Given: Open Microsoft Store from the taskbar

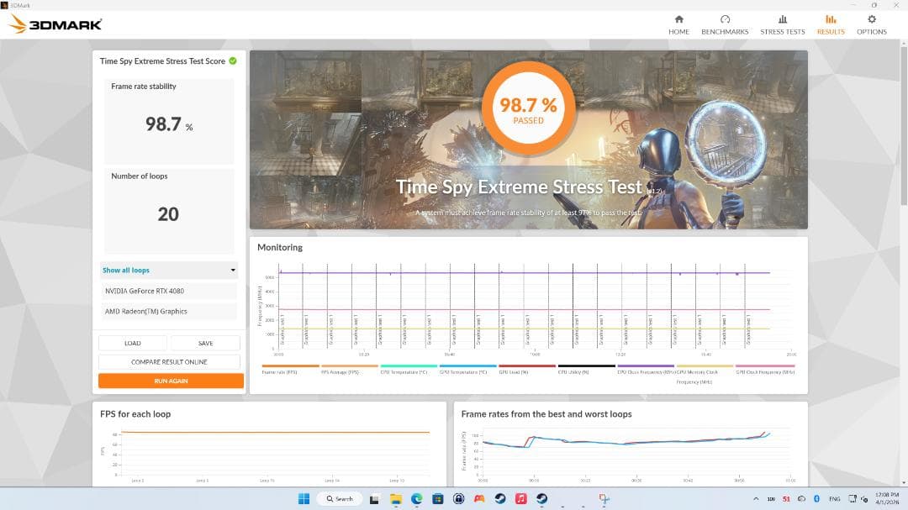Looking at the screenshot, I should point(437,498).
